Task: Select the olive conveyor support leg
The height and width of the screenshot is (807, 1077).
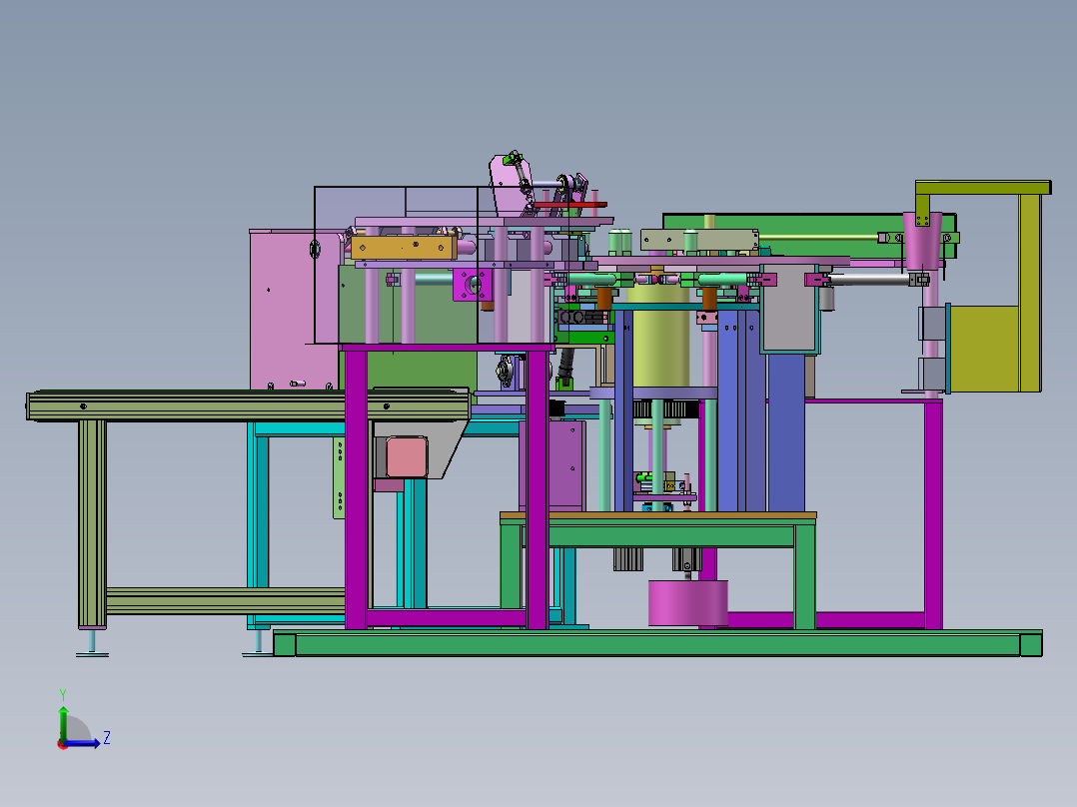Action: tap(92, 523)
